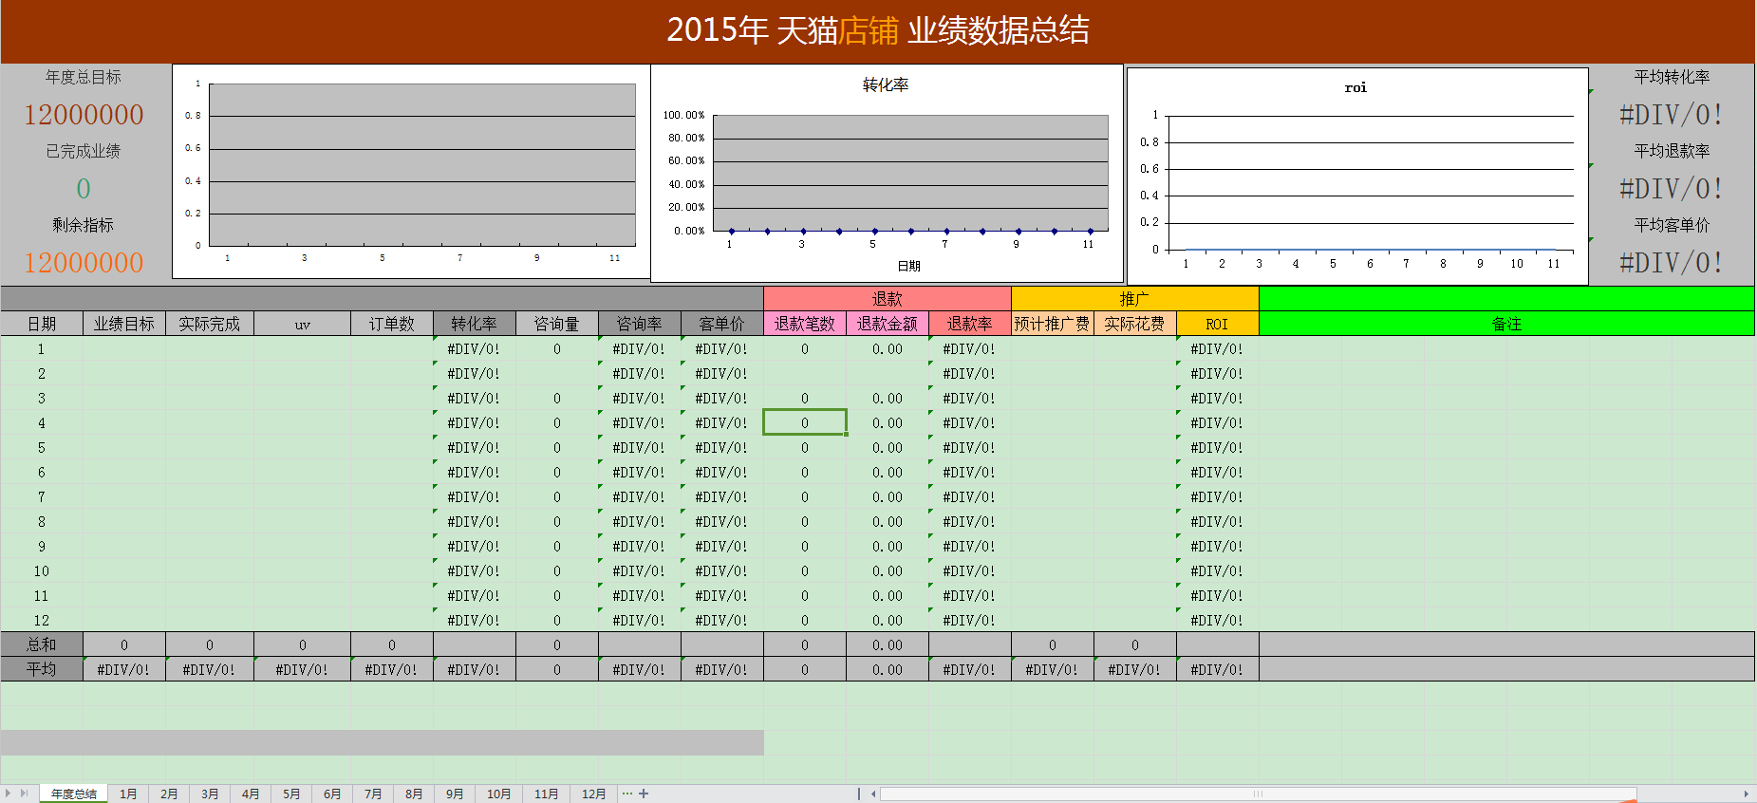
Task: Select 业绩目标 average #DIV/0! cell
Action: point(124,669)
